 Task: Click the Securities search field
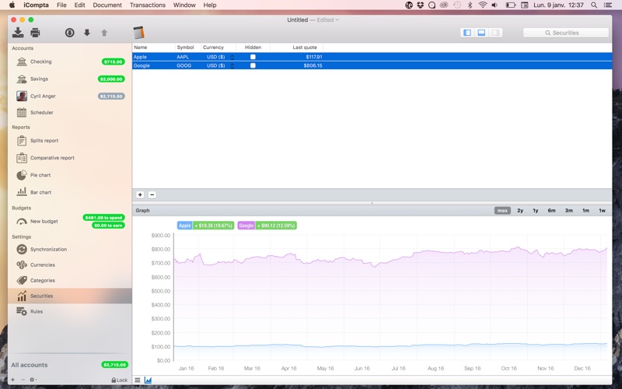tap(566, 33)
